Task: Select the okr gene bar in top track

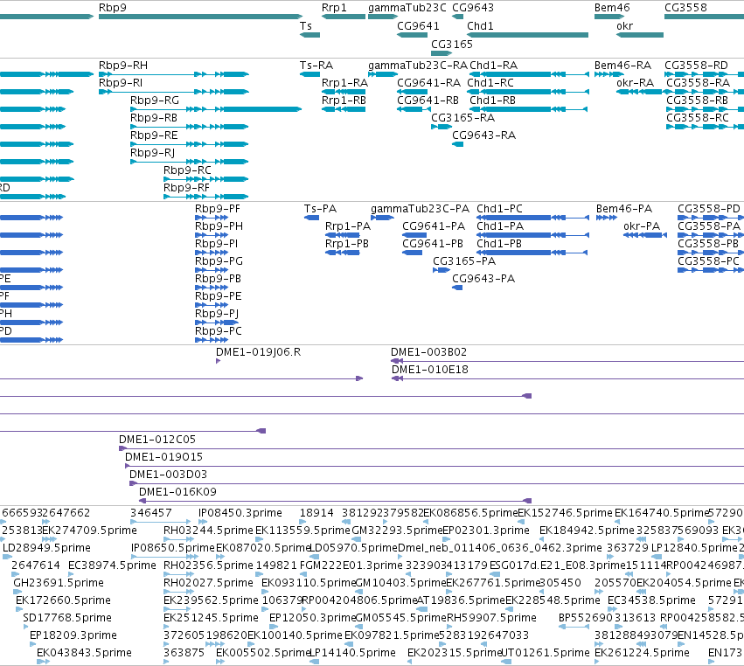Action: (640, 35)
